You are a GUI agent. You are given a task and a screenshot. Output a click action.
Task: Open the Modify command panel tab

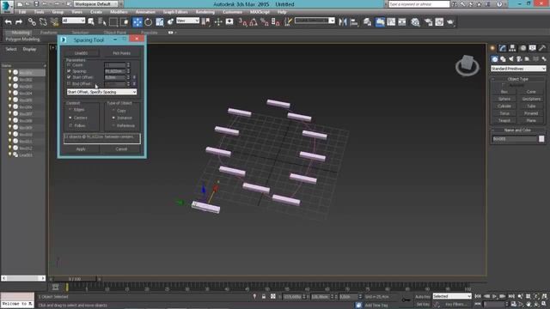(x=503, y=48)
